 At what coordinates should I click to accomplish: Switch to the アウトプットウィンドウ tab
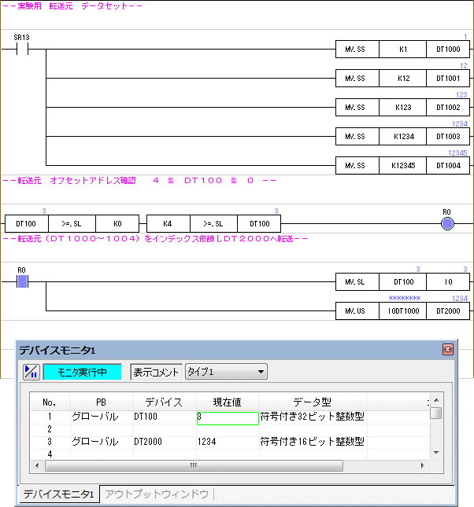click(x=157, y=494)
